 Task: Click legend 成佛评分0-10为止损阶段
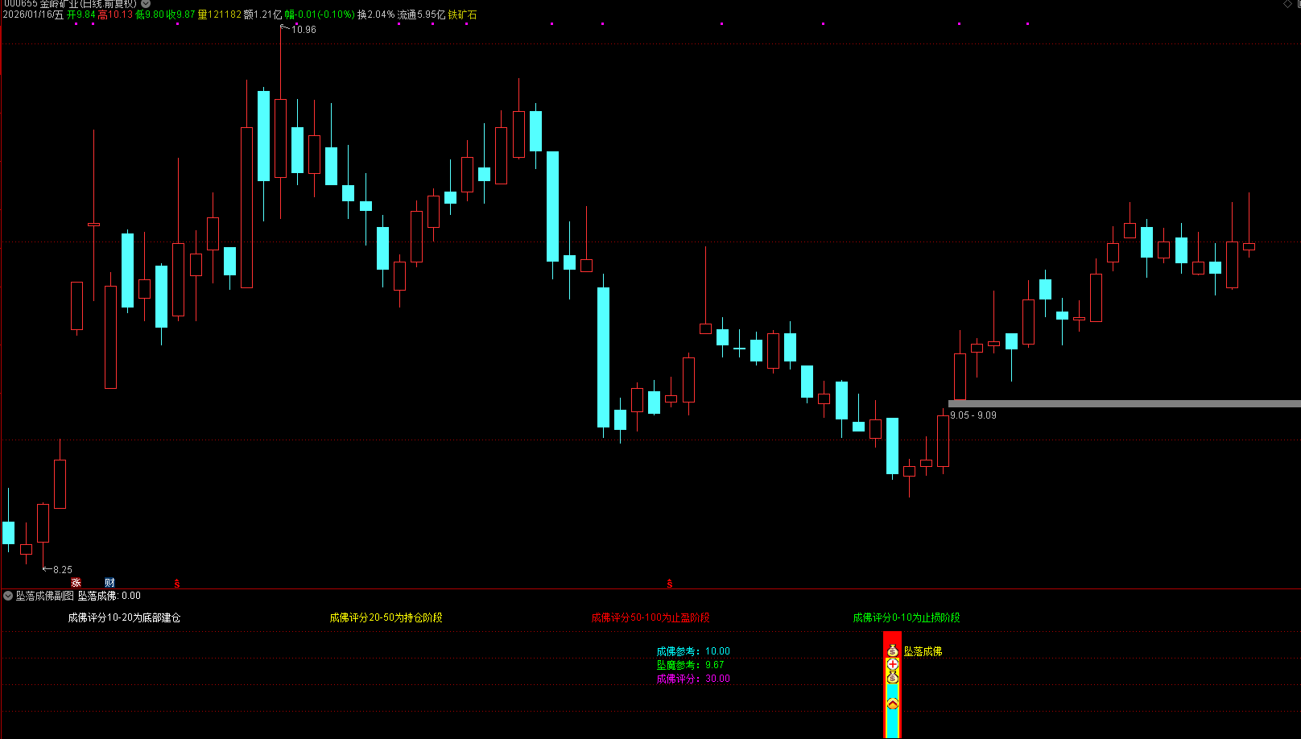(907, 617)
